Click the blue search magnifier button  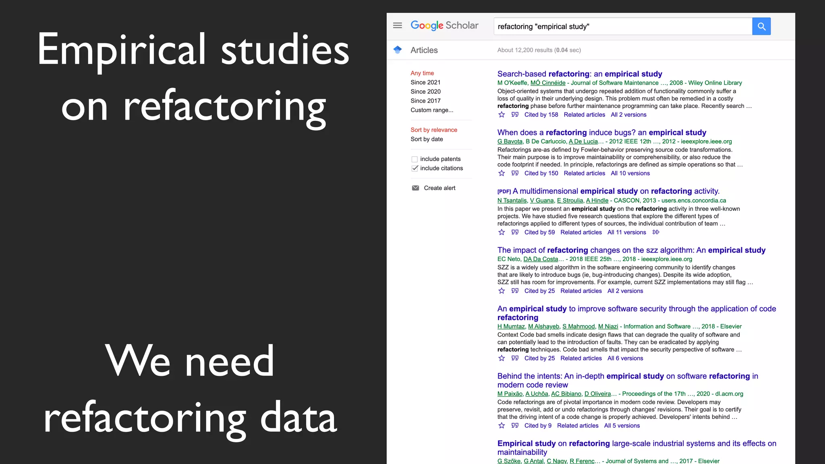pos(761,26)
